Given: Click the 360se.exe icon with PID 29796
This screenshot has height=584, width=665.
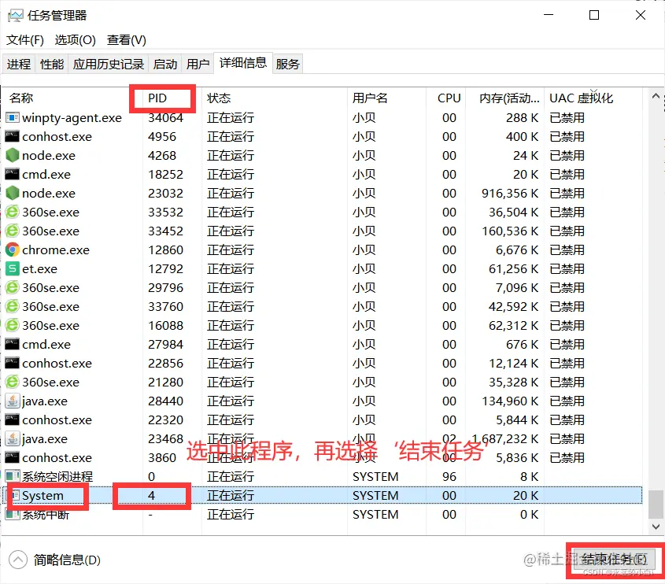Looking at the screenshot, I should [13, 287].
